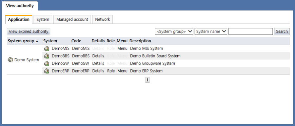
Task: Click Demo Groupware System description
Action: [152, 63]
